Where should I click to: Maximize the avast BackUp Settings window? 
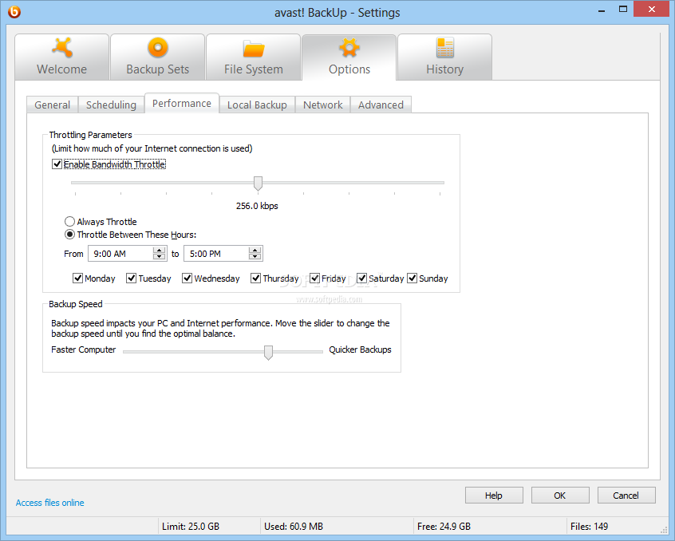point(623,10)
